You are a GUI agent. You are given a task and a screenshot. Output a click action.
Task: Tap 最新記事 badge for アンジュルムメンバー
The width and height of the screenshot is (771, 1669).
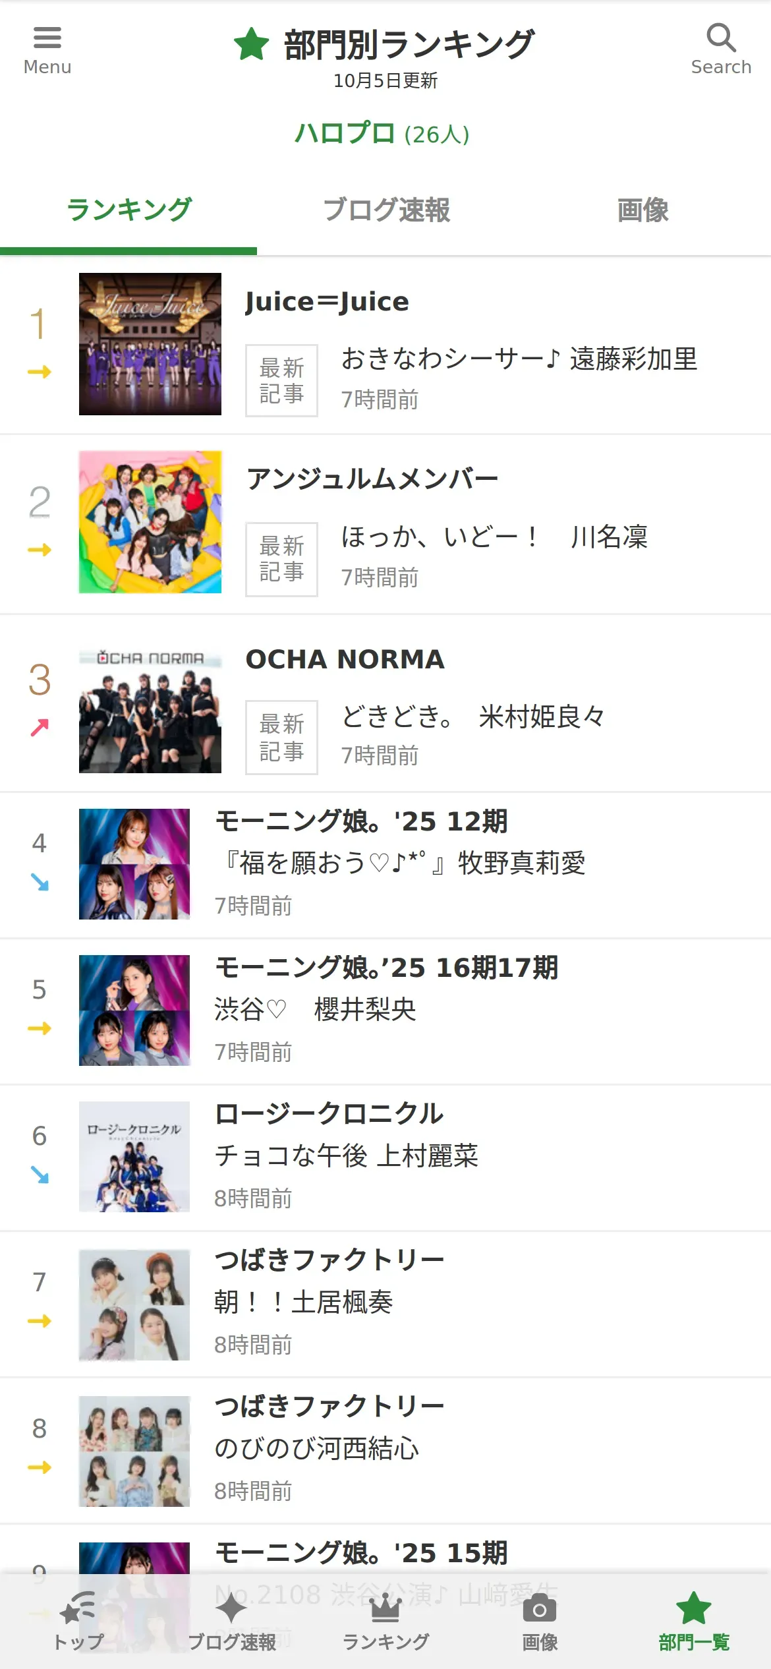click(281, 559)
